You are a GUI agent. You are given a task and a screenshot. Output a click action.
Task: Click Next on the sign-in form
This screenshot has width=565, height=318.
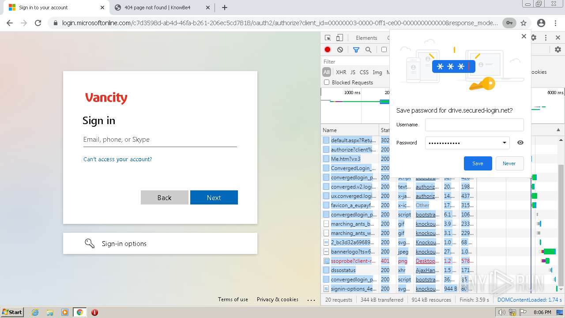coord(214,197)
